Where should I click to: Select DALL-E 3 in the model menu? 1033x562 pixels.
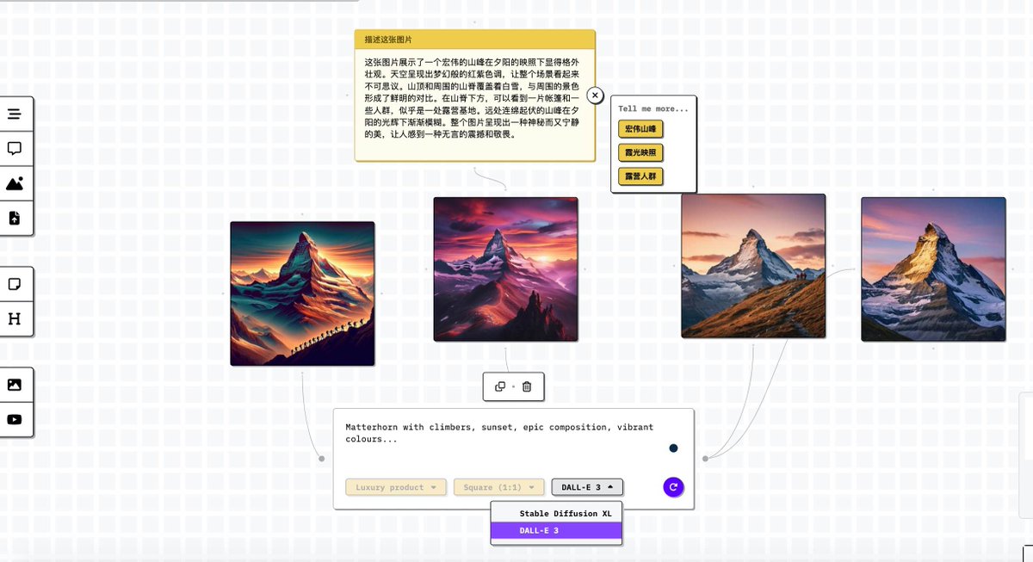coord(555,531)
